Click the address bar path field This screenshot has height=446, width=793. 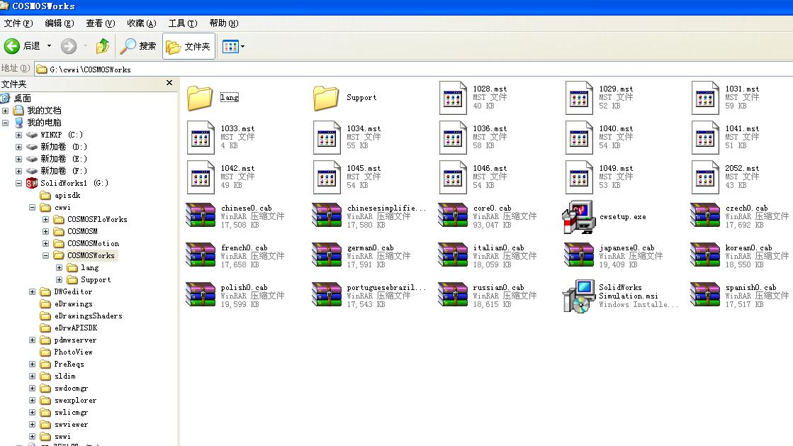[x=414, y=69]
